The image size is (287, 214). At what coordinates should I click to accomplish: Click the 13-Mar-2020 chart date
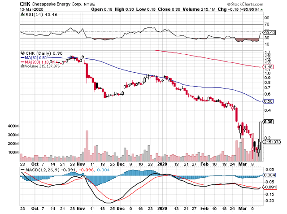click(x=31, y=9)
